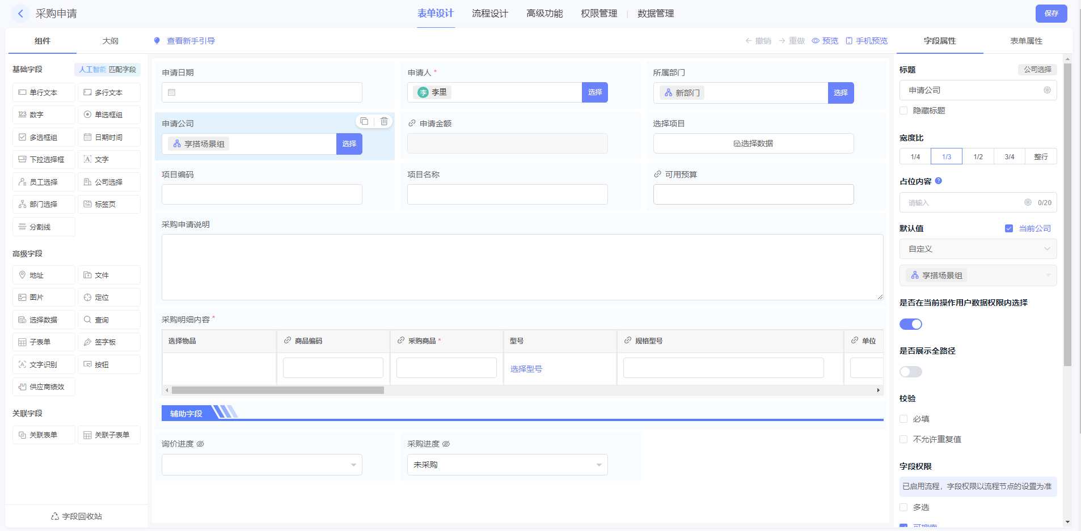
Task: Switch to the 流程设计 tab
Action: point(489,14)
